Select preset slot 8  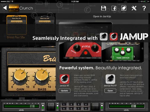(86, 109)
